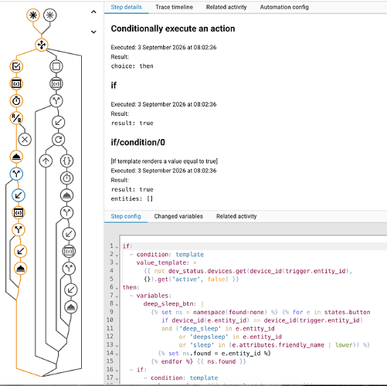Click the choose node with four-way arrows
Screen dimensions: 387x386
click(42, 45)
